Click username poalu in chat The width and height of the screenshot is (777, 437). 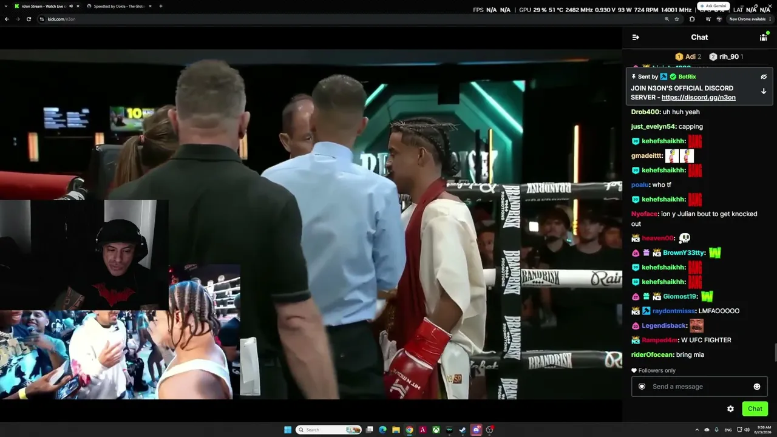pyautogui.click(x=640, y=185)
